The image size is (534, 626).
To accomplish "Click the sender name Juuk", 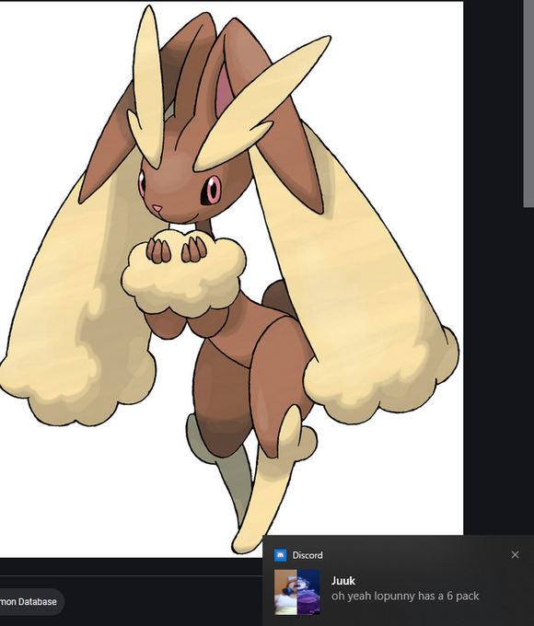I will tap(342, 581).
